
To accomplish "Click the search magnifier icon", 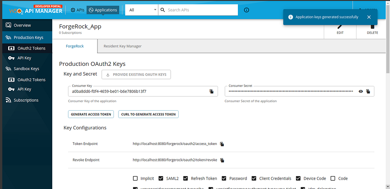I will click(x=163, y=10).
